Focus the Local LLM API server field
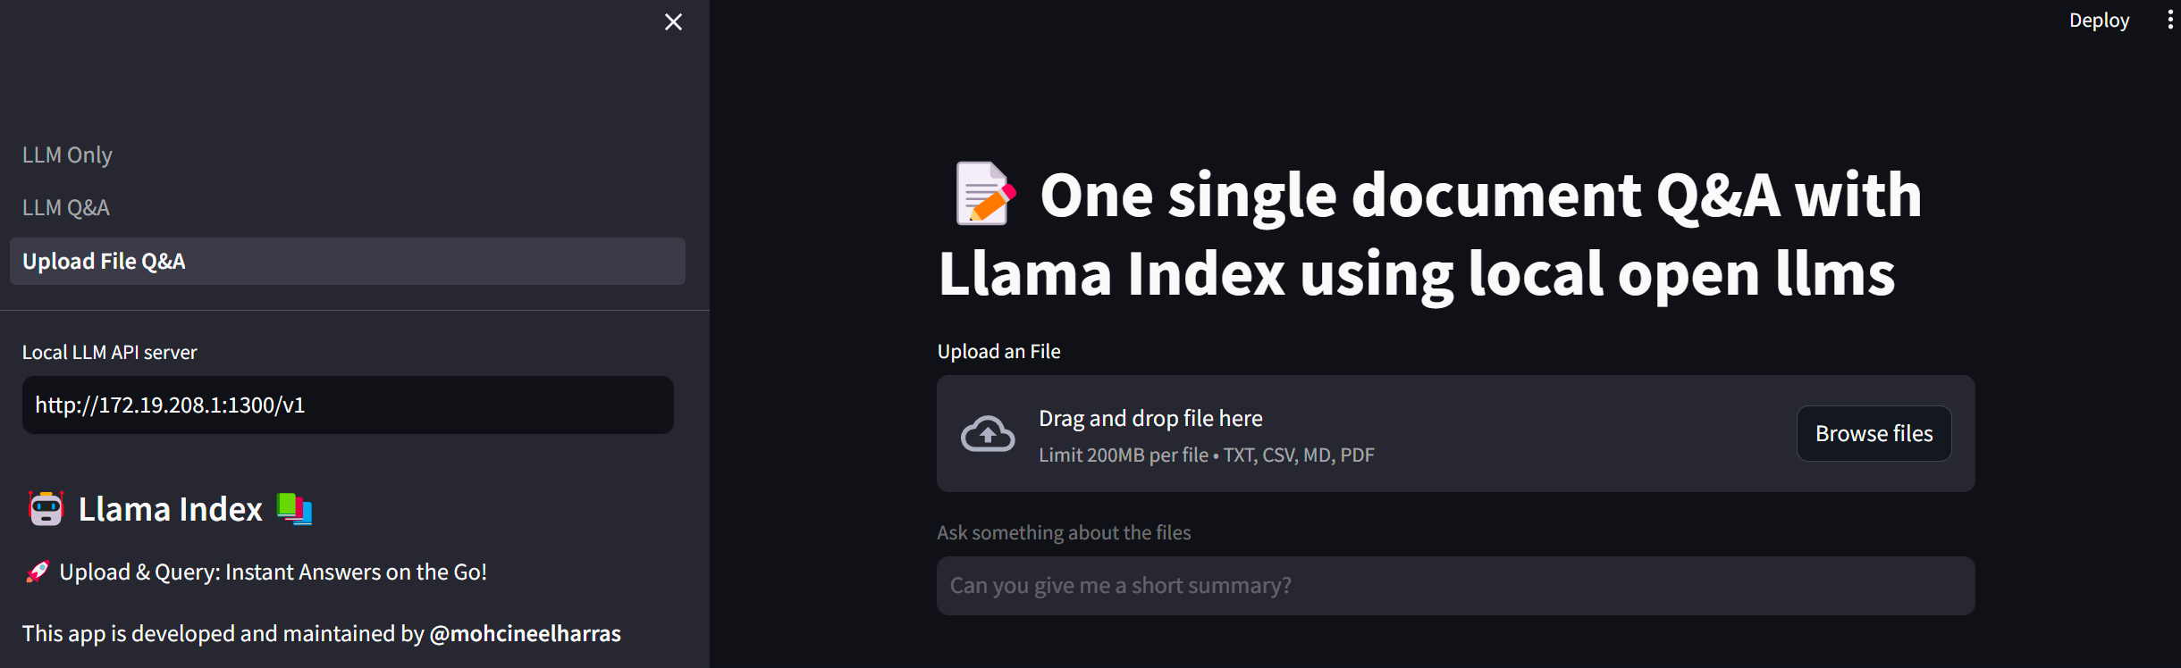2181x668 pixels. 348,405
